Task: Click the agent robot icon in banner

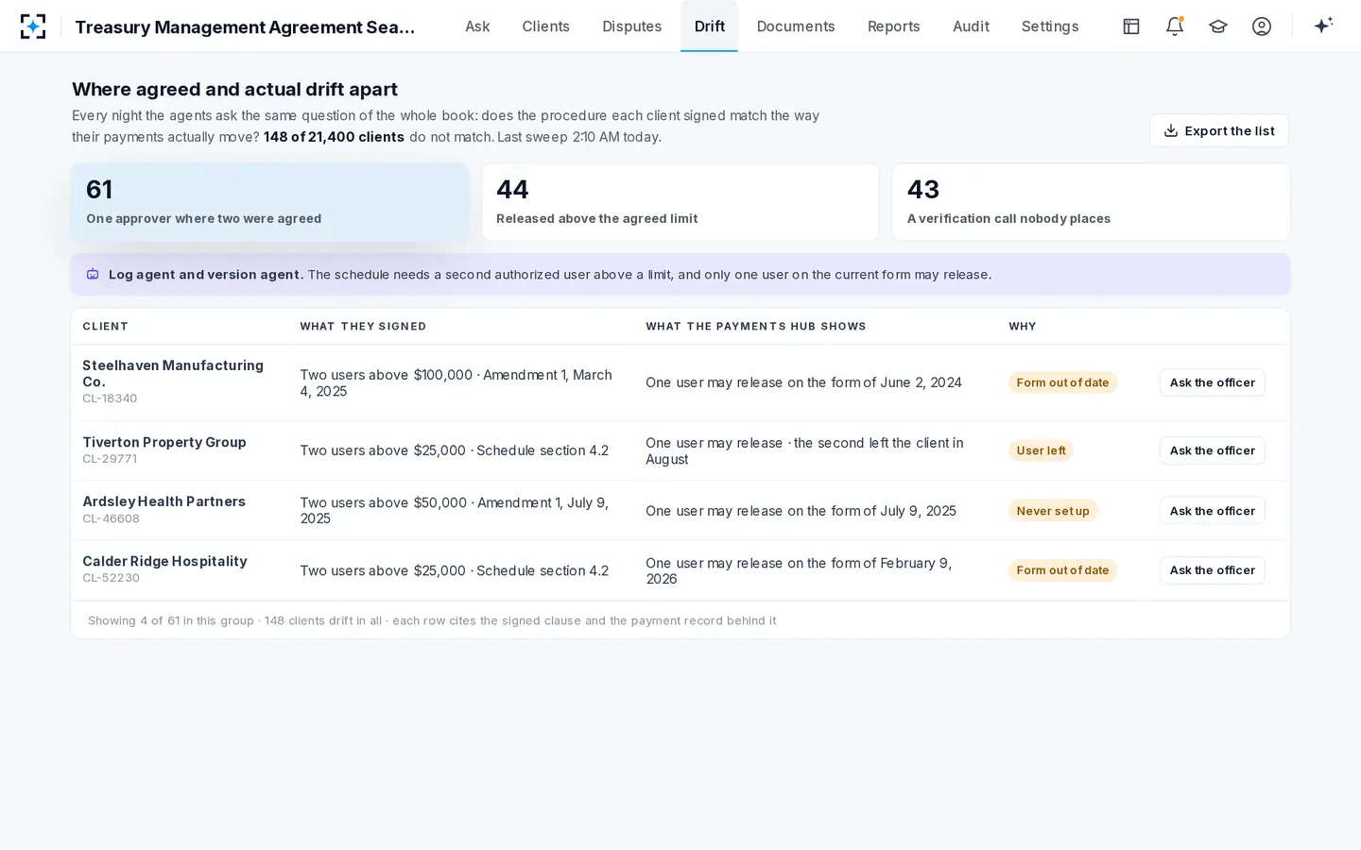Action: tap(93, 275)
